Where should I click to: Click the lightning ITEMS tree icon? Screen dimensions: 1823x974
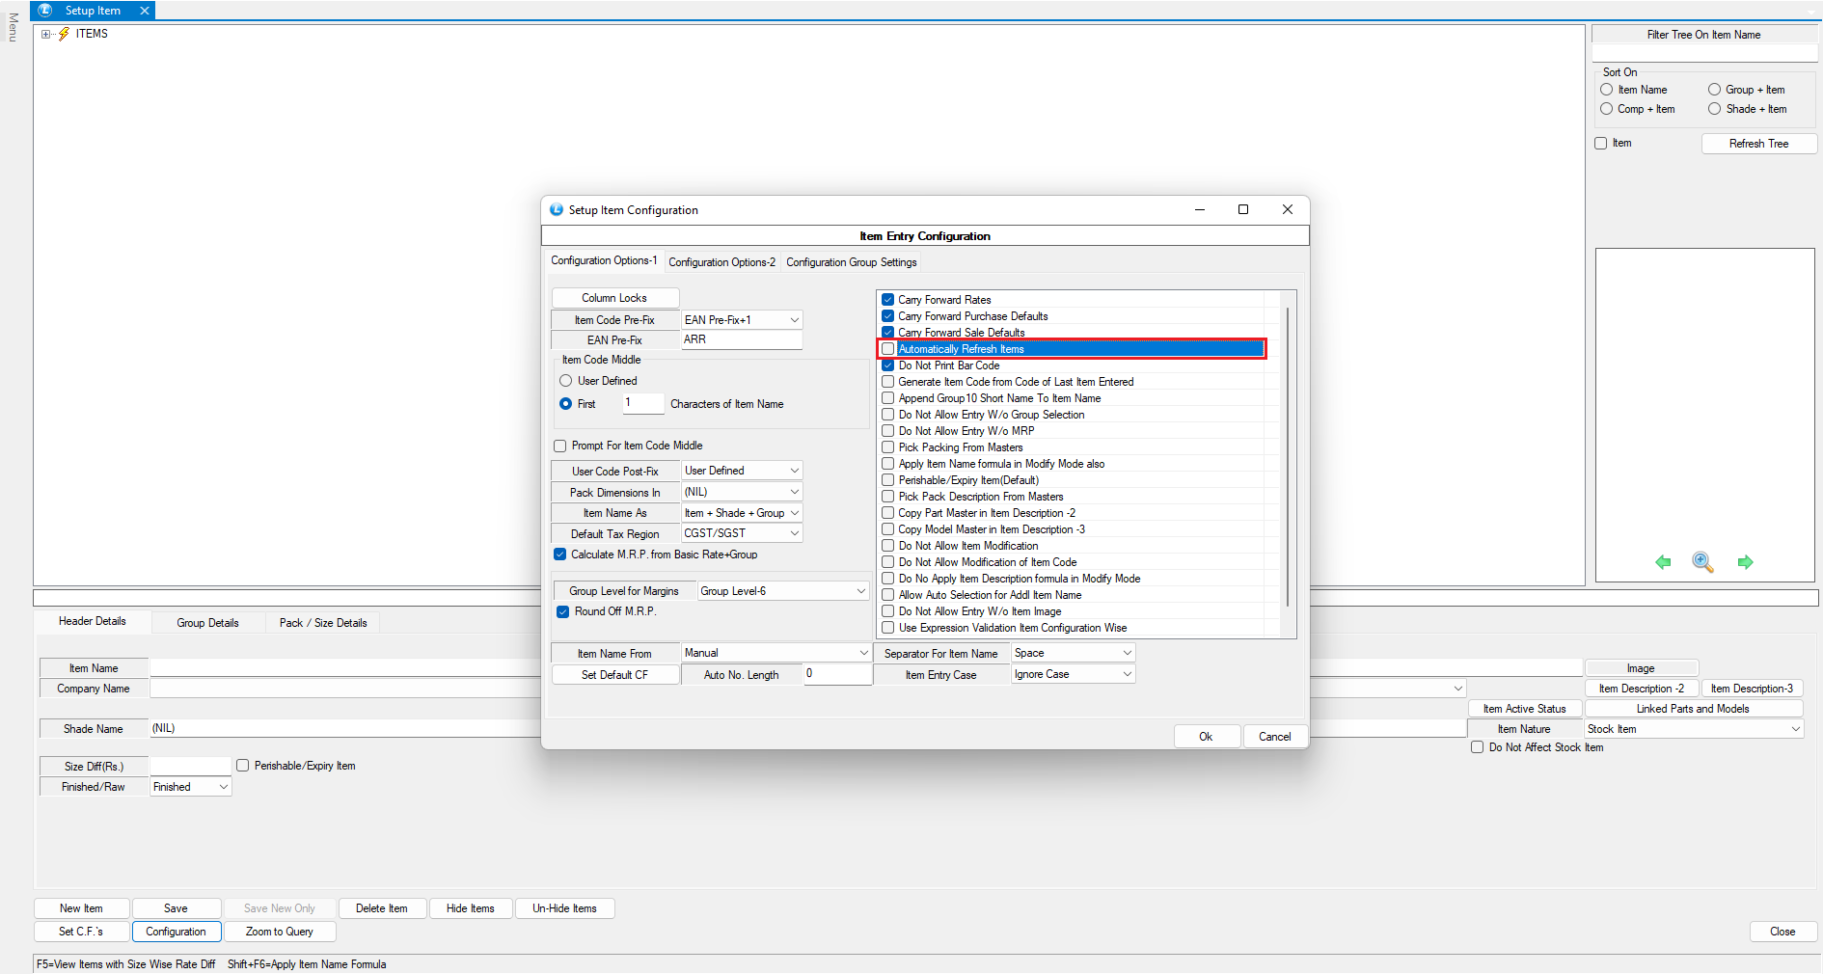(65, 34)
